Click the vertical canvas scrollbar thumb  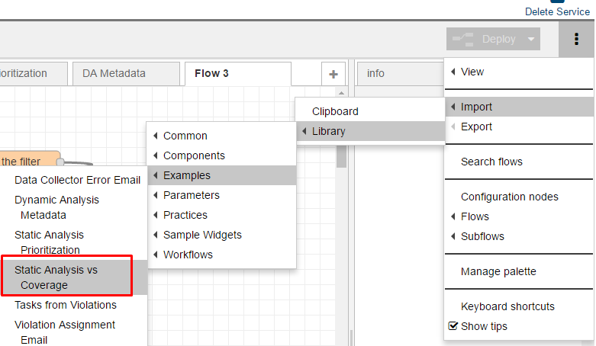341,156
